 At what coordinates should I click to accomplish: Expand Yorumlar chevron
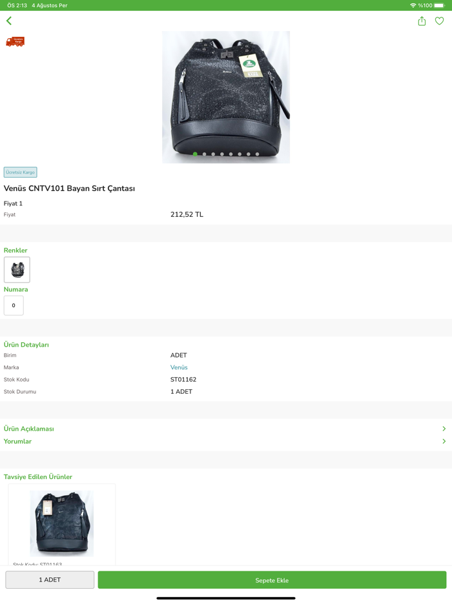tap(444, 441)
